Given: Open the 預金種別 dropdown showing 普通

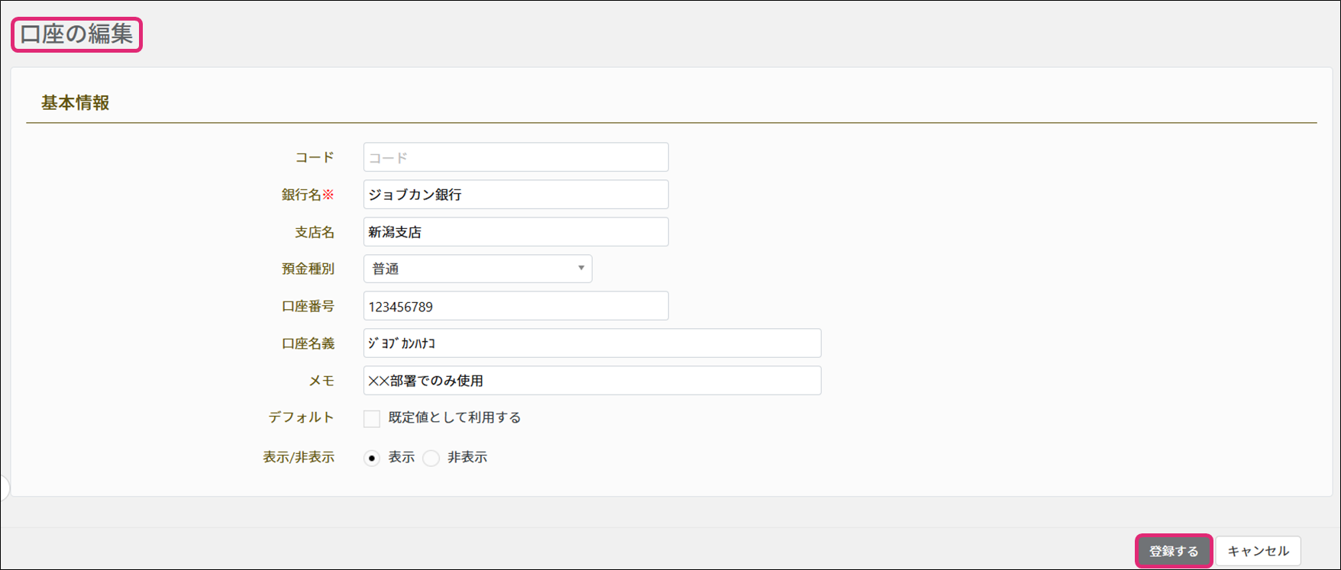Looking at the screenshot, I should 477,269.
